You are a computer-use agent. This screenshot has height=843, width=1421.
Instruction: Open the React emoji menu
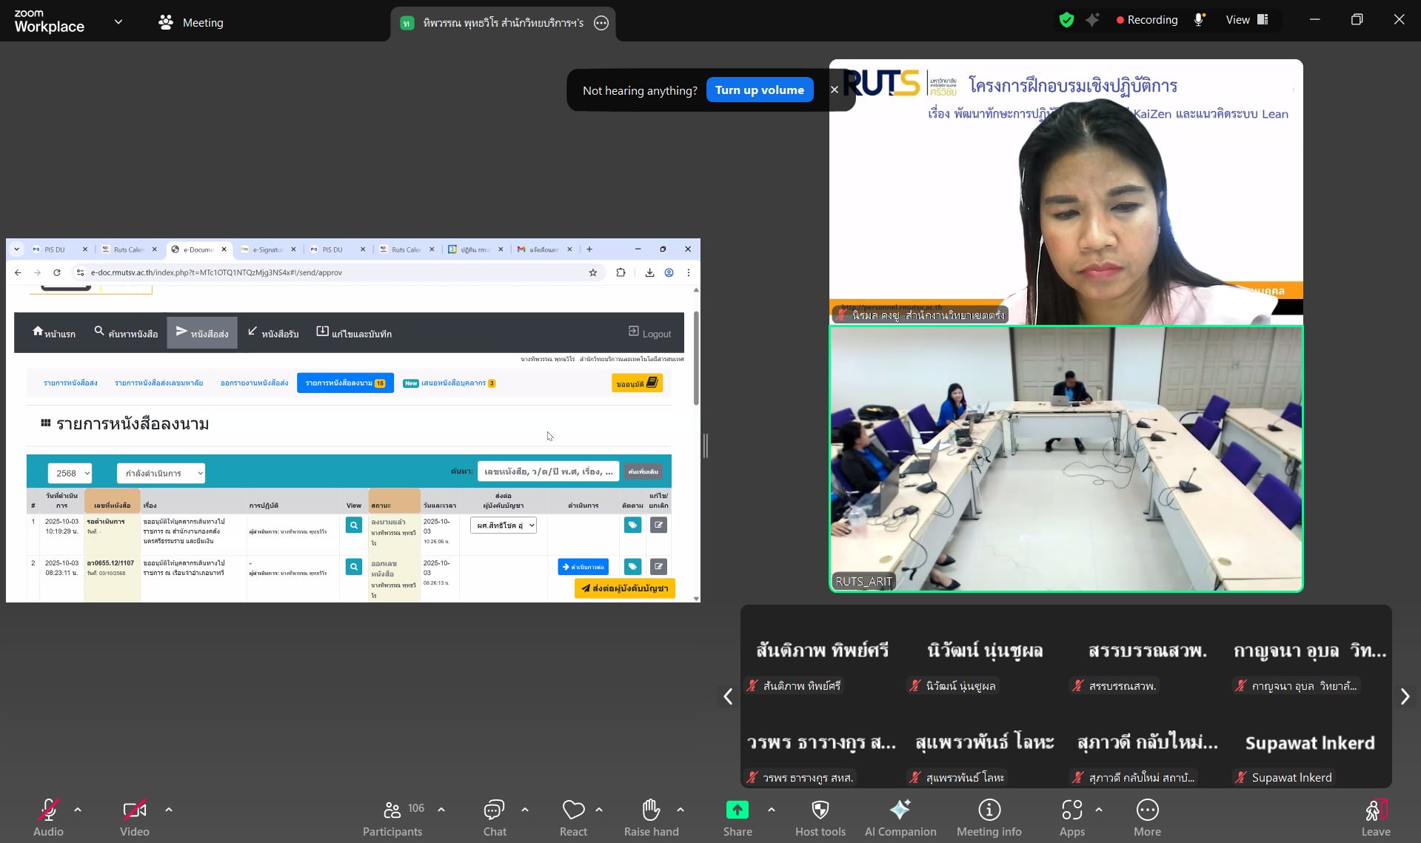(573, 817)
